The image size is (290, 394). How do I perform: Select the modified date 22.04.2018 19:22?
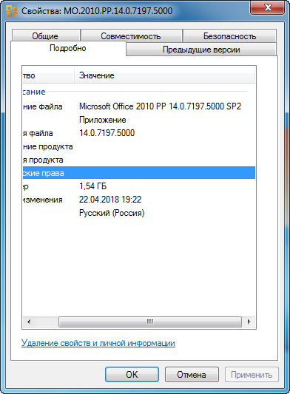[x=110, y=200]
